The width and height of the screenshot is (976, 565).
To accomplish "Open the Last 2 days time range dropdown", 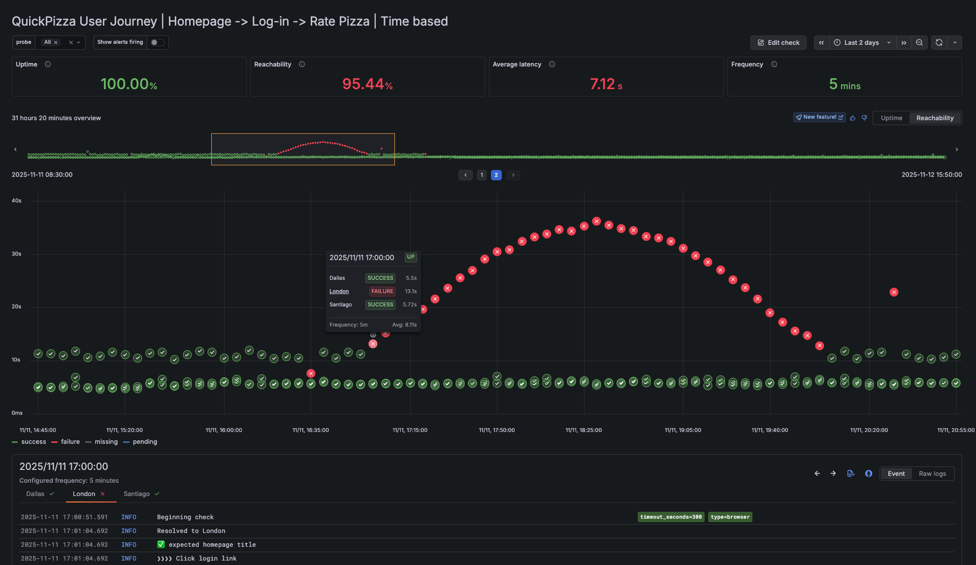I will (862, 42).
